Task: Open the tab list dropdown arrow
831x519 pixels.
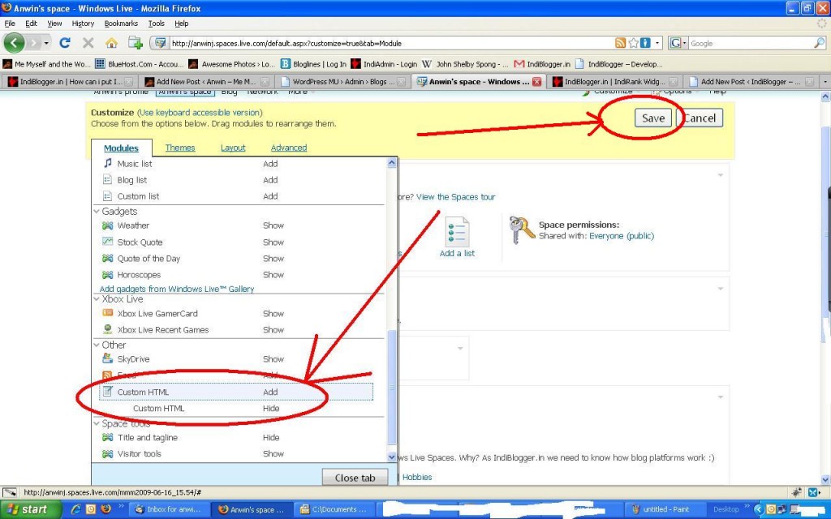Action: coord(825,82)
